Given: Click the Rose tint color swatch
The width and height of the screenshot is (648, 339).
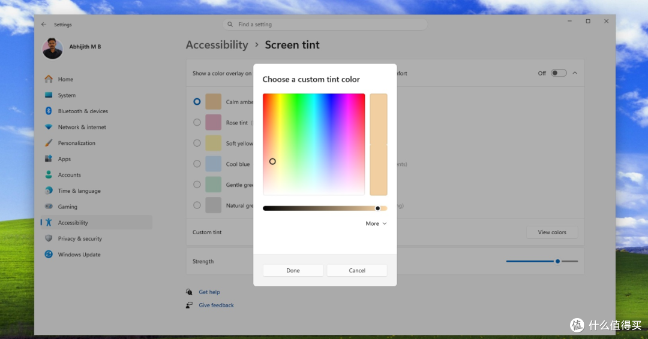Looking at the screenshot, I should click(x=213, y=122).
